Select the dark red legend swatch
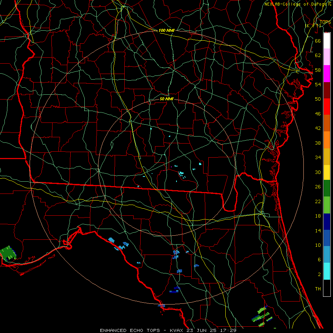Image resolution: width=333 pixels, height=333 pixels. (327, 90)
